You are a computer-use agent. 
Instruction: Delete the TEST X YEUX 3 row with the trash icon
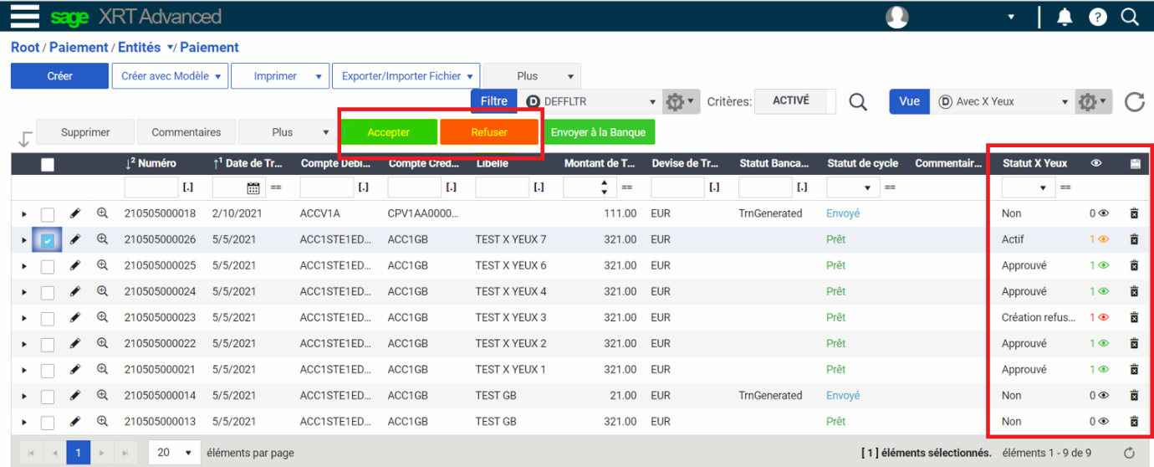click(x=1134, y=317)
